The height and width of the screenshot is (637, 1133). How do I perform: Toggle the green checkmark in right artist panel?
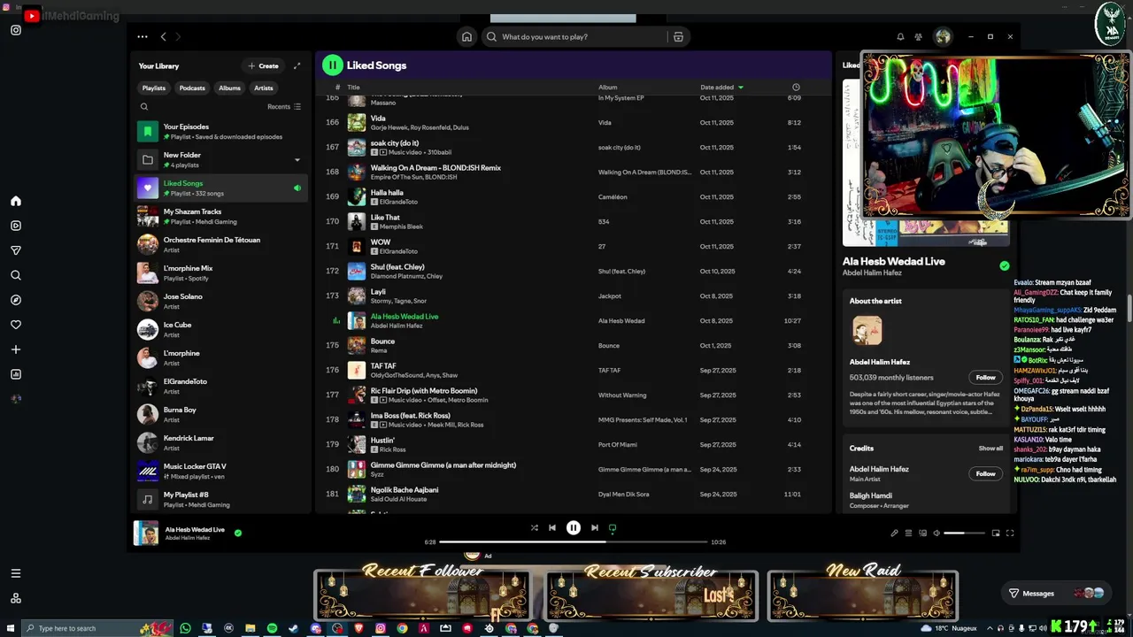coord(1004,265)
